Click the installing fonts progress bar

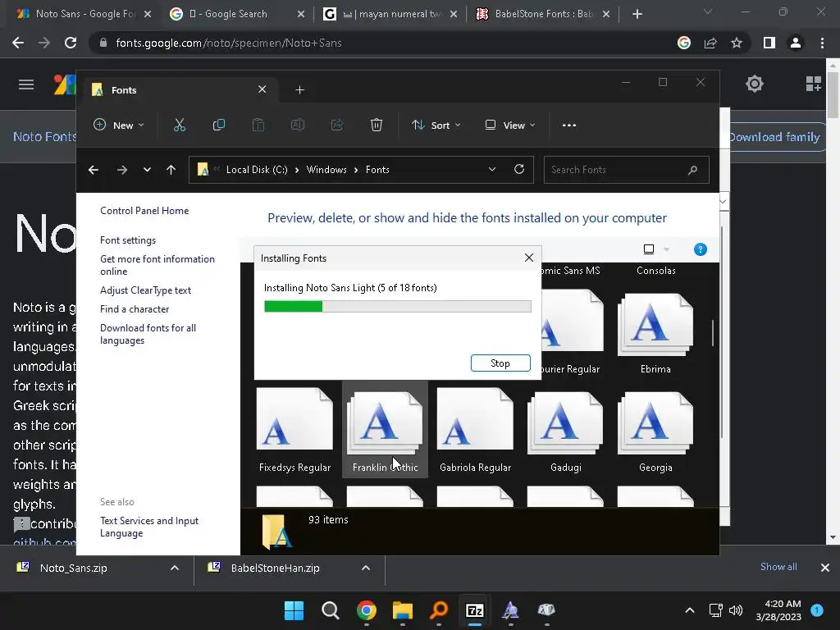pos(398,307)
